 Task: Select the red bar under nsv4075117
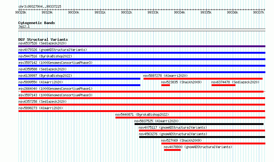[202, 131]
